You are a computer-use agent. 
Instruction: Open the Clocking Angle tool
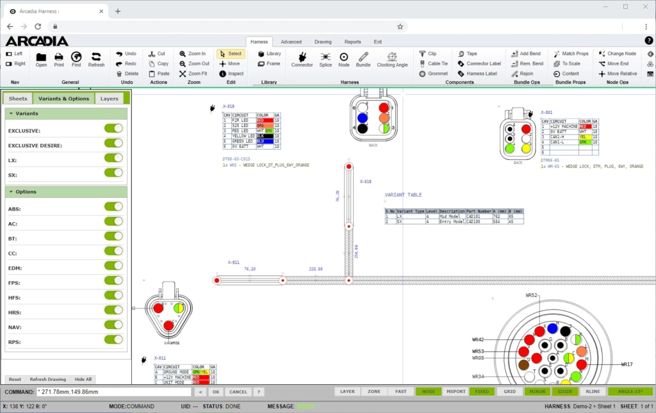point(392,58)
